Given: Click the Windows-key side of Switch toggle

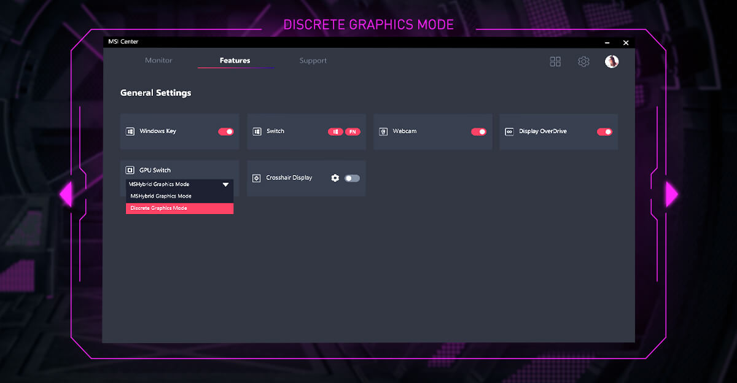Looking at the screenshot, I should pyautogui.click(x=335, y=131).
